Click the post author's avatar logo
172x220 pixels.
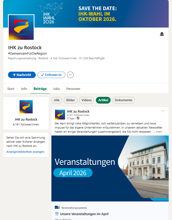point(60,115)
